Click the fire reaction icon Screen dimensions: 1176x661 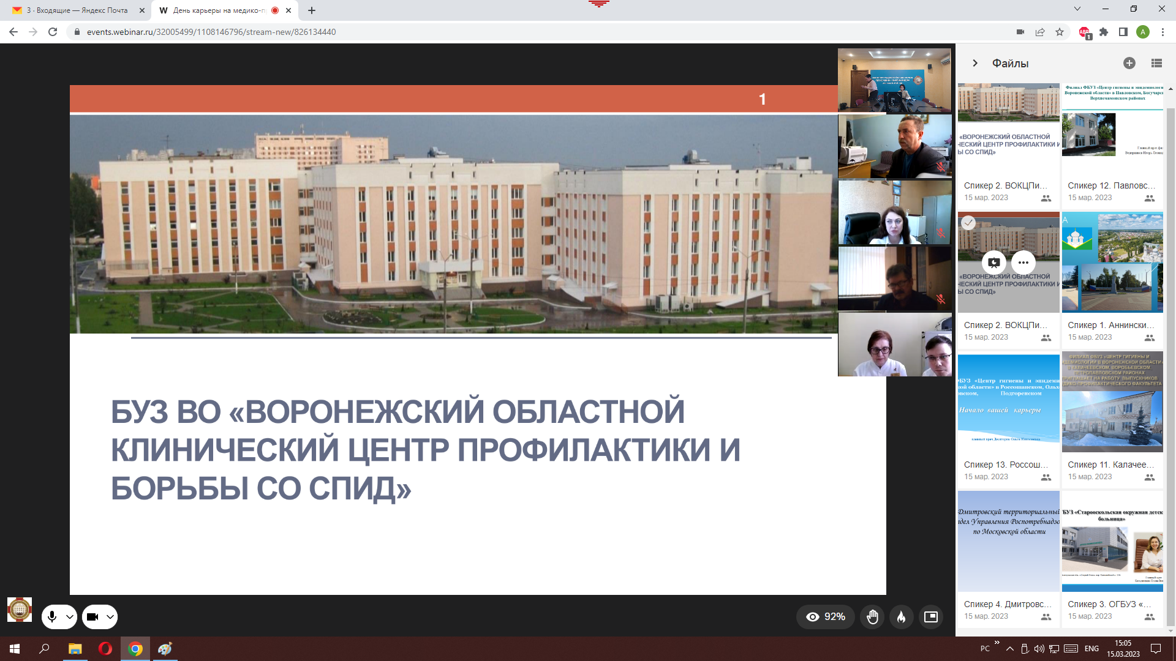[902, 617]
